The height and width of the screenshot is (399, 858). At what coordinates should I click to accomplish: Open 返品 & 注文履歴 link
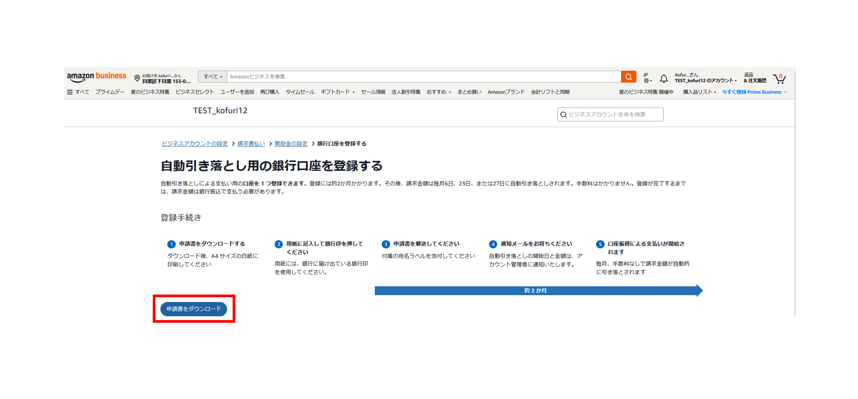tap(755, 78)
